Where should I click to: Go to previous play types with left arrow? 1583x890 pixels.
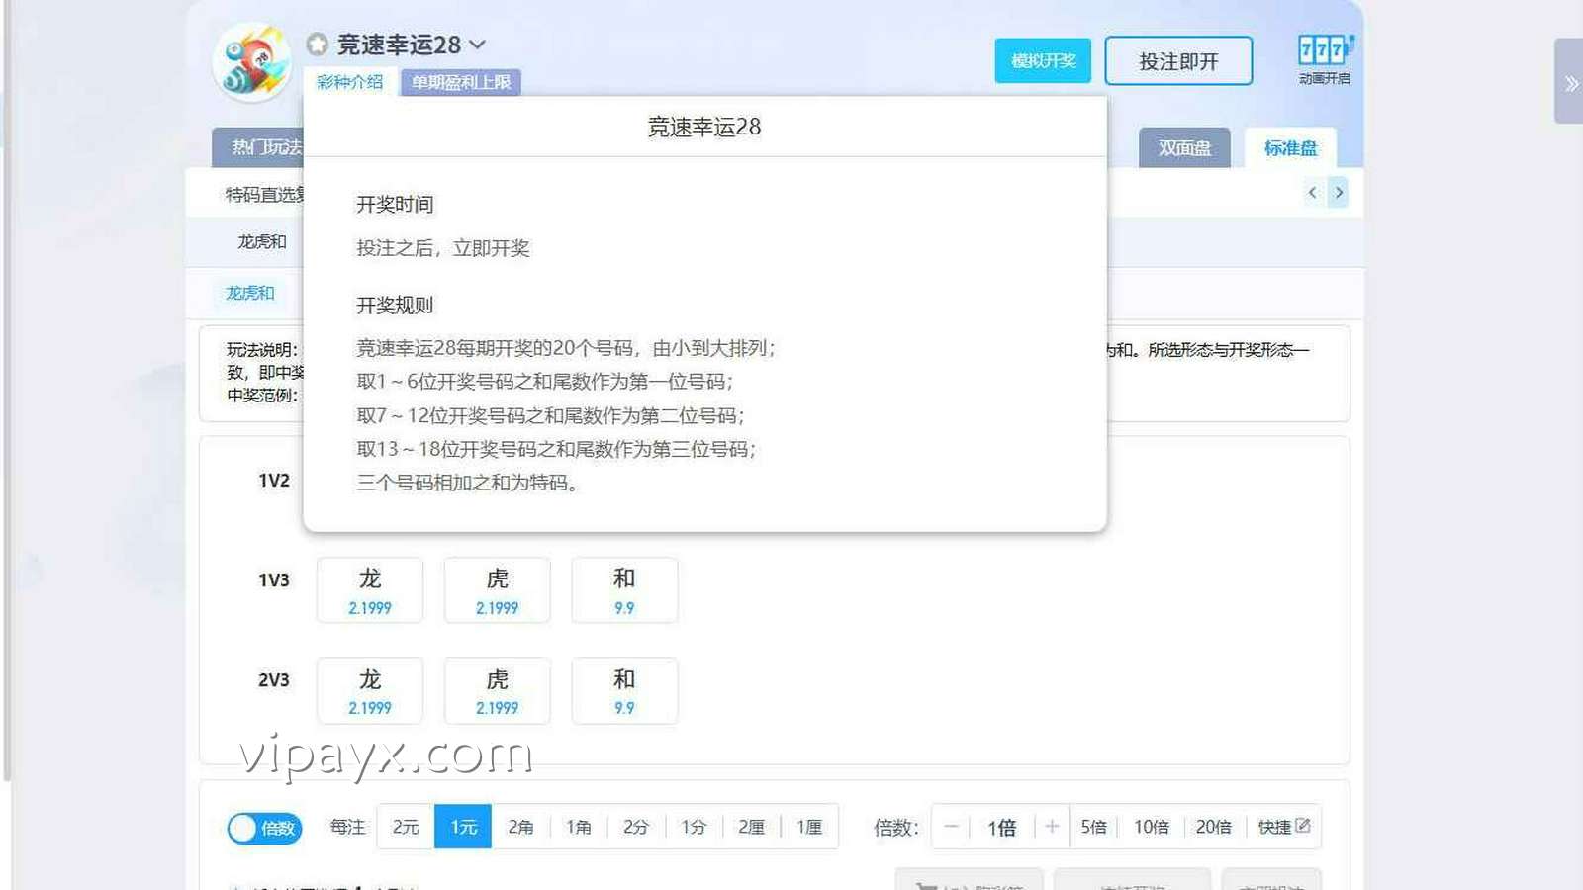point(1313,193)
